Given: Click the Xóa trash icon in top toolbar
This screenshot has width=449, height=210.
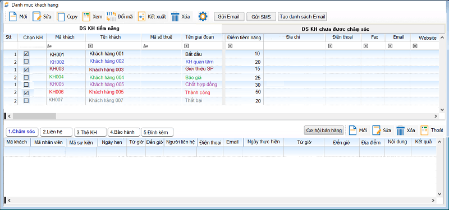Looking at the screenshot, I should [175, 17].
